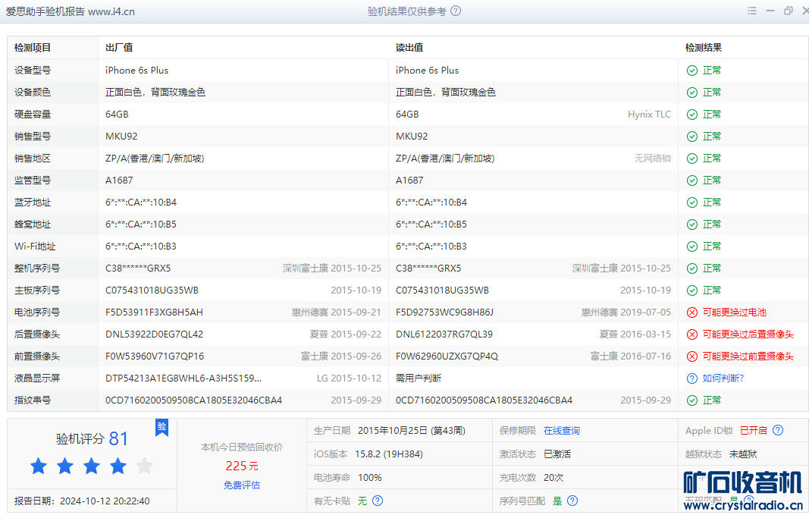
Task: Click the restore window button in title bar
Action: pos(789,11)
